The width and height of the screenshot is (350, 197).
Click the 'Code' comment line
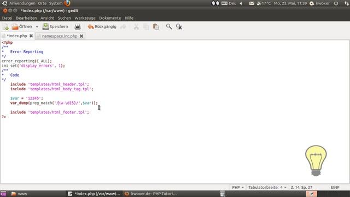pyautogui.click(x=15, y=75)
